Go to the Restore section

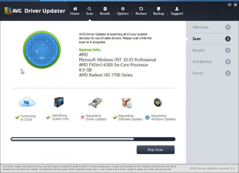tap(141, 11)
